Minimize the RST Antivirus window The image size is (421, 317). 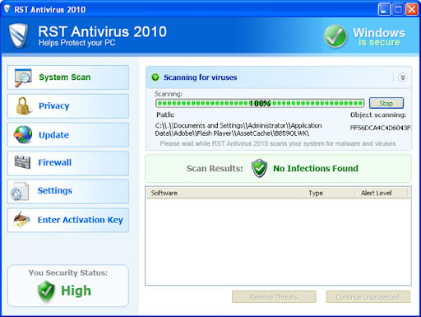coord(384,10)
